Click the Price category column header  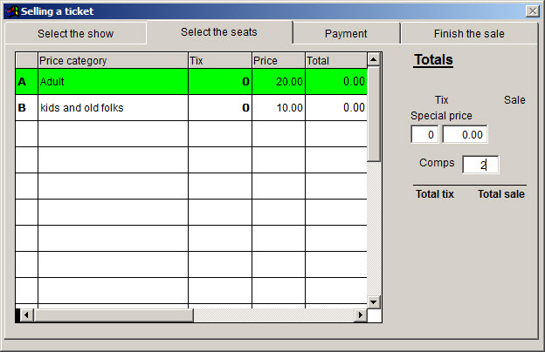coord(113,61)
